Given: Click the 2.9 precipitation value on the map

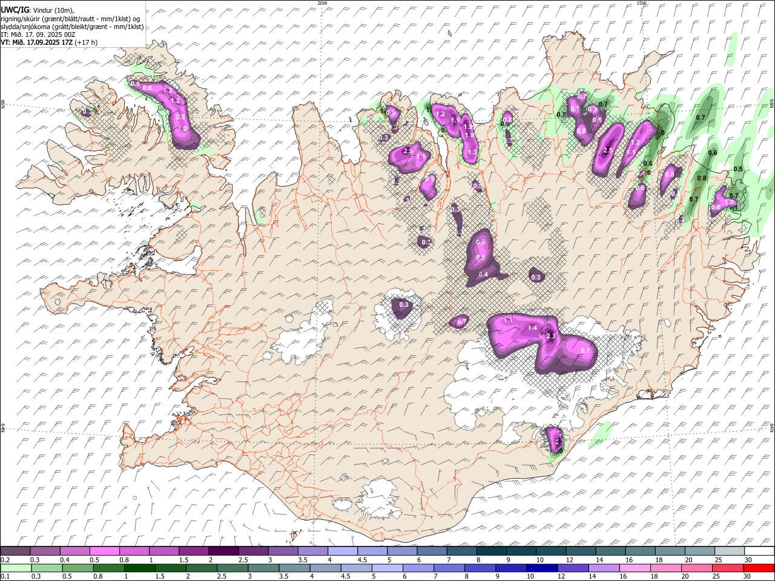Looking at the screenshot, I should click(407, 151).
